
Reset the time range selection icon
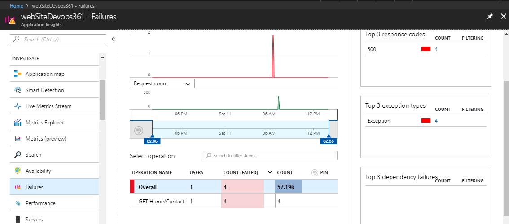pos(139,131)
